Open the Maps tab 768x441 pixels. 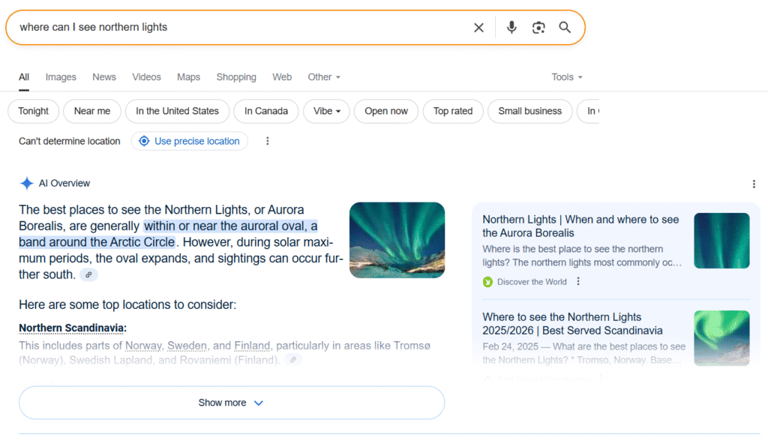[x=188, y=77]
